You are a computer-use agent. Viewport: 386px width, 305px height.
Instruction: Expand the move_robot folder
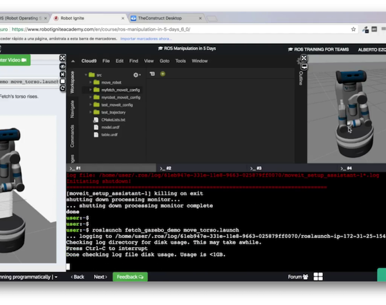[x=90, y=82]
